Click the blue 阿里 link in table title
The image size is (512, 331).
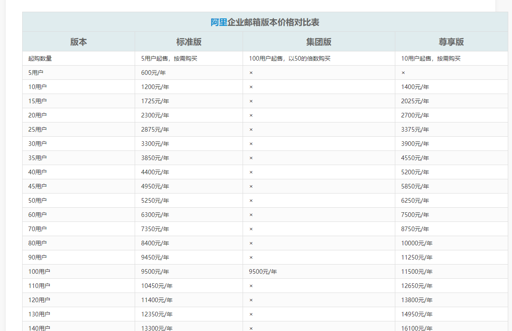pos(219,22)
